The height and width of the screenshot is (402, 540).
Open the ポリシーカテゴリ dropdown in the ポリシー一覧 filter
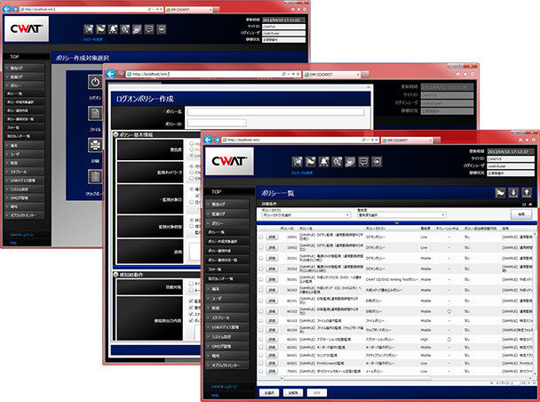coord(306,215)
